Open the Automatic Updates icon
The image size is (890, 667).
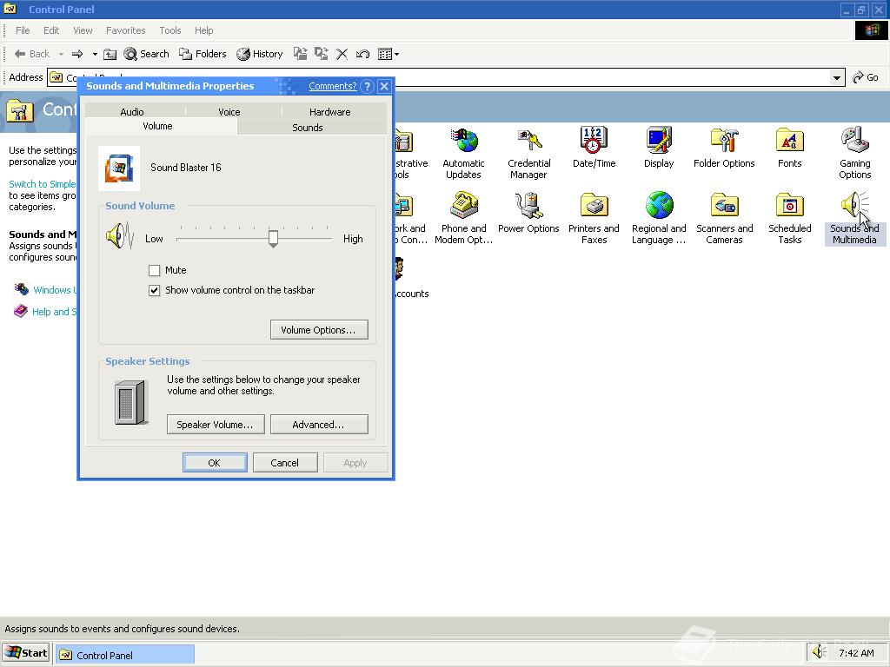463,153
